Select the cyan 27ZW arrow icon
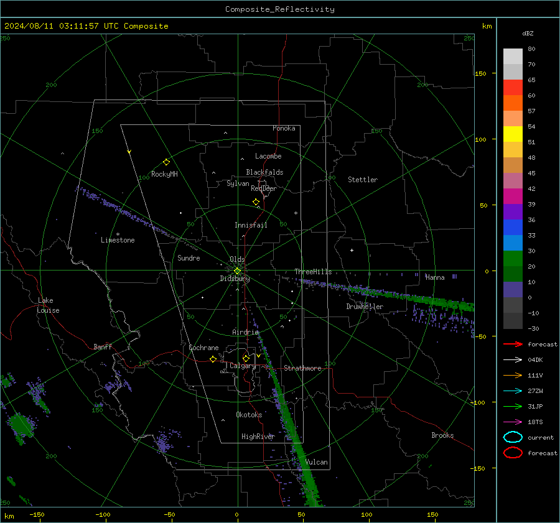 pyautogui.click(x=513, y=391)
